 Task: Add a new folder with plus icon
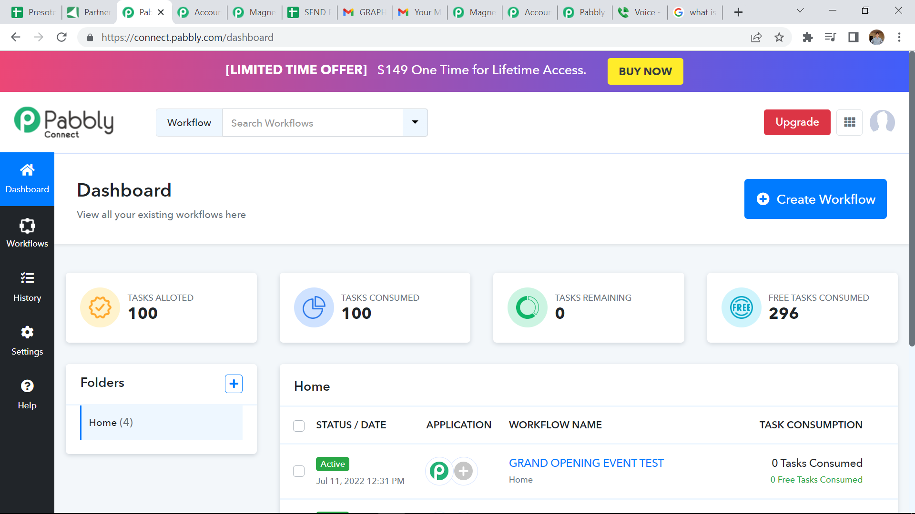coord(234,384)
